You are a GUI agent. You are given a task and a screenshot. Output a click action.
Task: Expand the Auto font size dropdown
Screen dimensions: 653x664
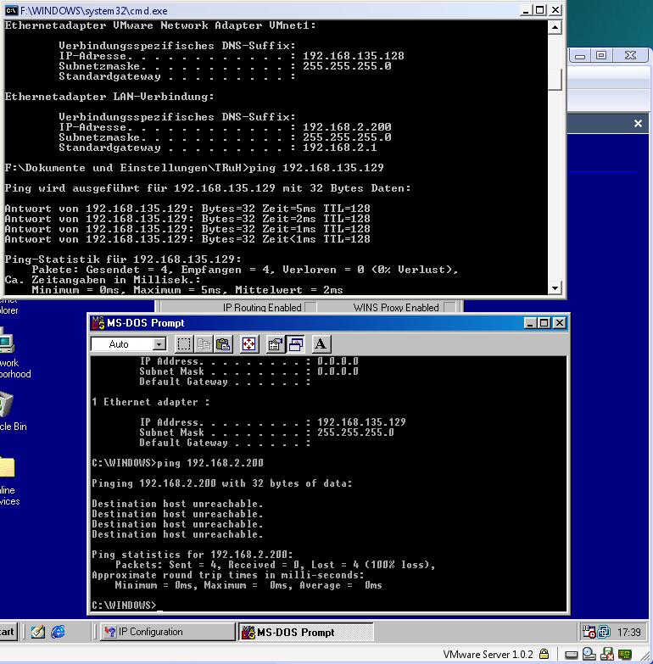click(159, 344)
